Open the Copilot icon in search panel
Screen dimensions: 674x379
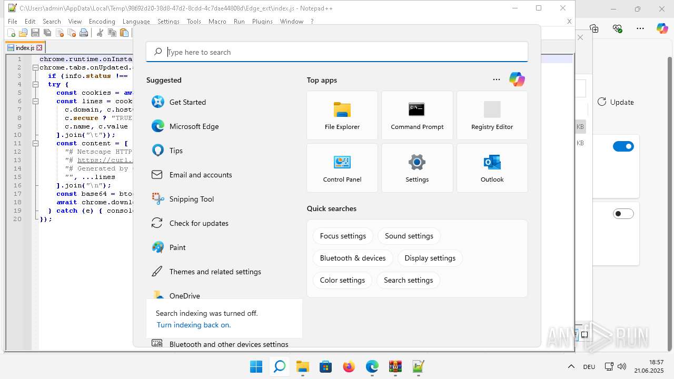point(517,79)
